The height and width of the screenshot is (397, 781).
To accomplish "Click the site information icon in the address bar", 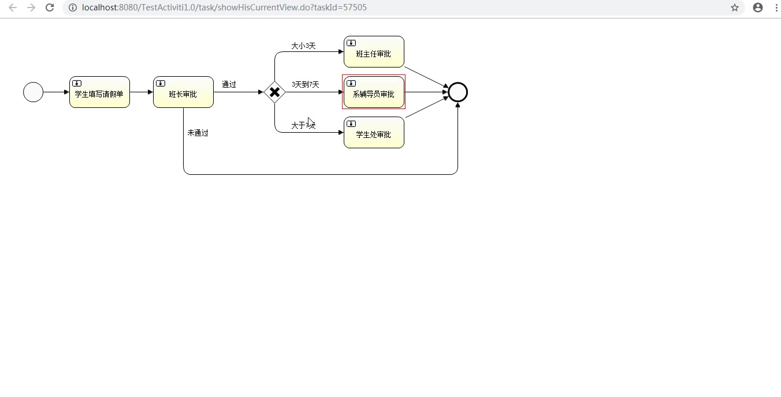I will (73, 8).
